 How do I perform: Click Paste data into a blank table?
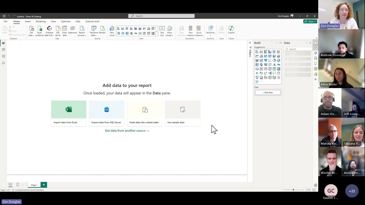click(145, 113)
